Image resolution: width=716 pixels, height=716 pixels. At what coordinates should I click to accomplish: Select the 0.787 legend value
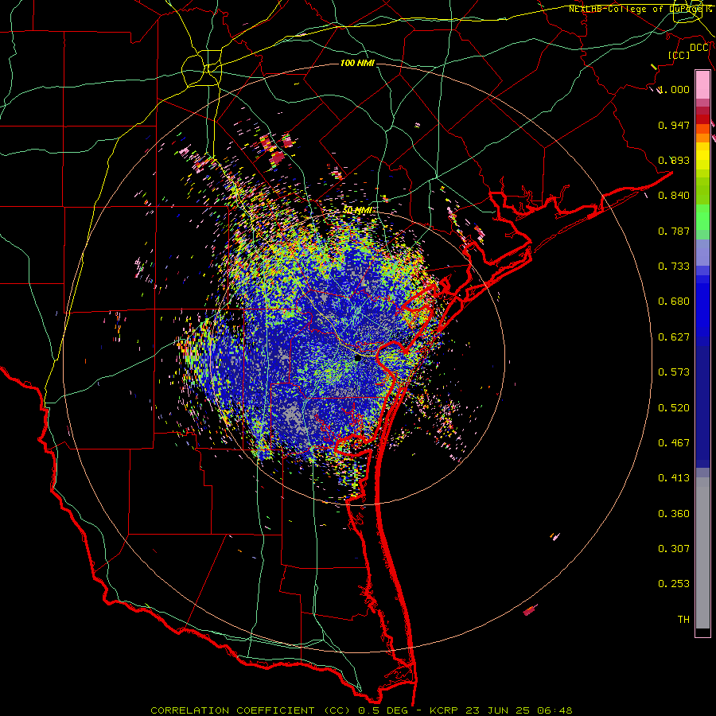click(674, 231)
